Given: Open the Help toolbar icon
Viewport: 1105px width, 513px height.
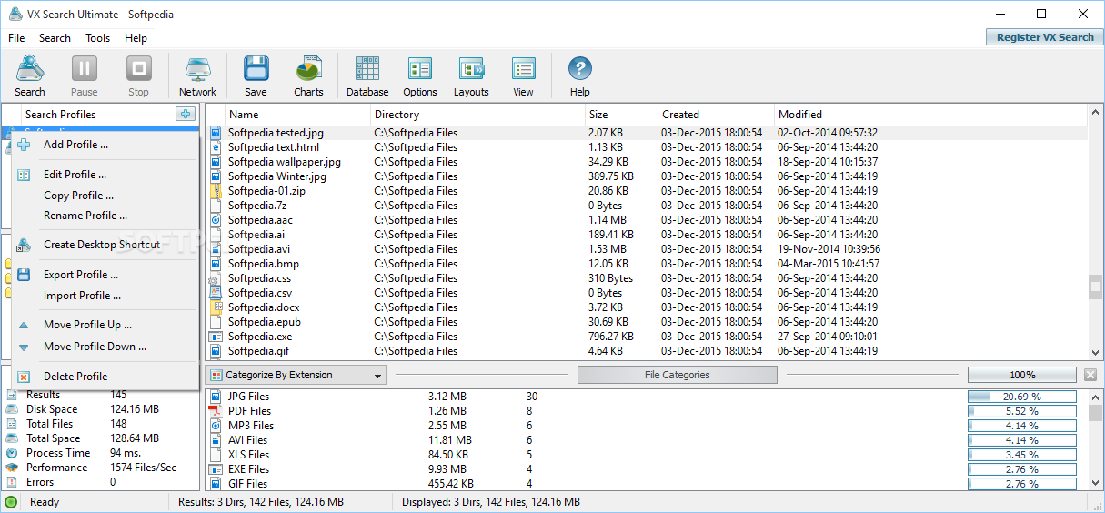Looking at the screenshot, I should tap(579, 75).
